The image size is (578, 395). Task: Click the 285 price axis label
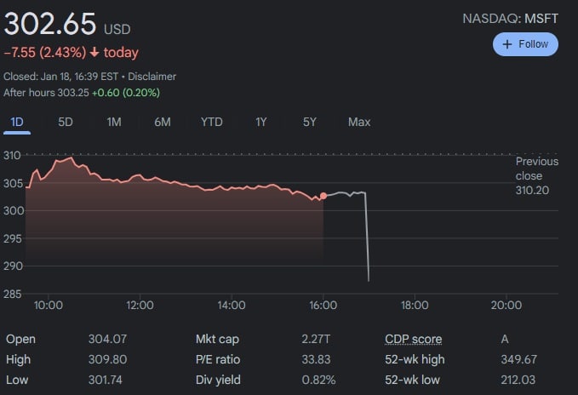click(x=13, y=294)
